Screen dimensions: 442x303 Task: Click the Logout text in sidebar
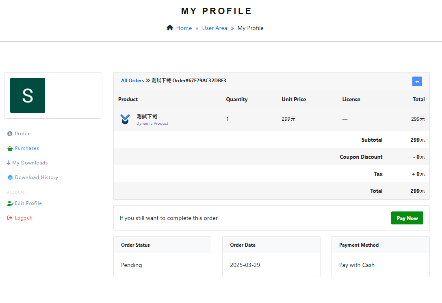click(23, 218)
